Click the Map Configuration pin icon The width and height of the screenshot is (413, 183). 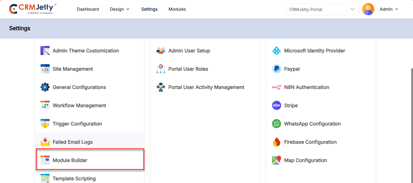[x=276, y=160]
